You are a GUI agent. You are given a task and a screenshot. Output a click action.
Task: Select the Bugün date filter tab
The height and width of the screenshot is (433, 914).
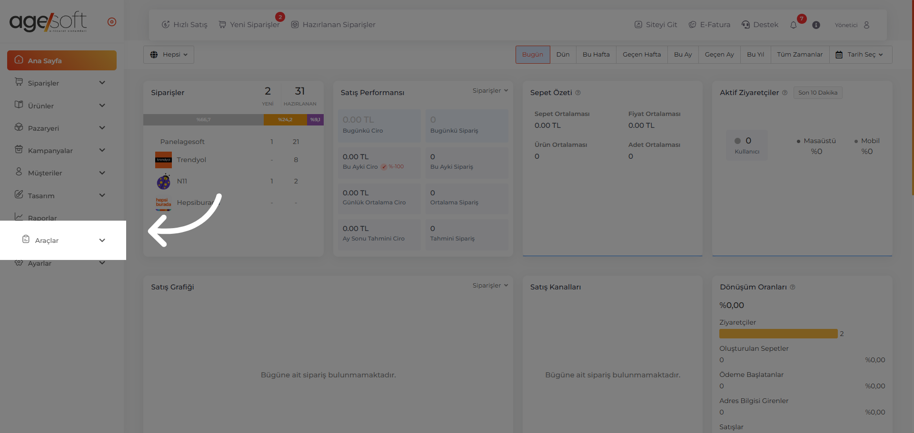[x=532, y=55]
